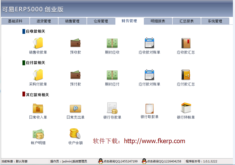Switch to 汇总报表 tab

(187, 21)
